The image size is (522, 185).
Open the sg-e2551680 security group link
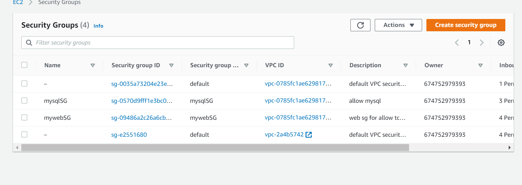click(x=129, y=135)
